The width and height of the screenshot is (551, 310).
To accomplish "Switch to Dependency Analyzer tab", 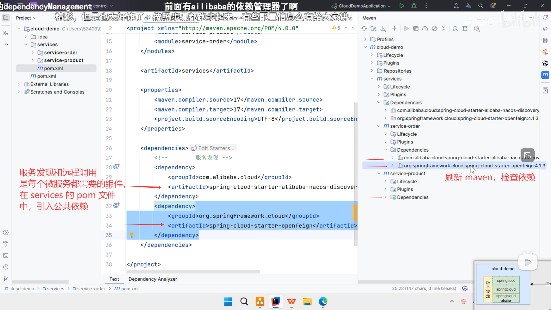I will pyautogui.click(x=153, y=279).
